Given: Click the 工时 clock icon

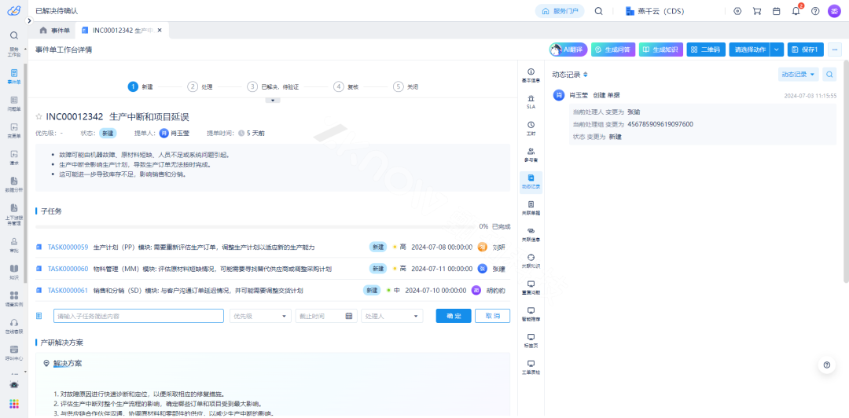Looking at the screenshot, I should point(531,128).
